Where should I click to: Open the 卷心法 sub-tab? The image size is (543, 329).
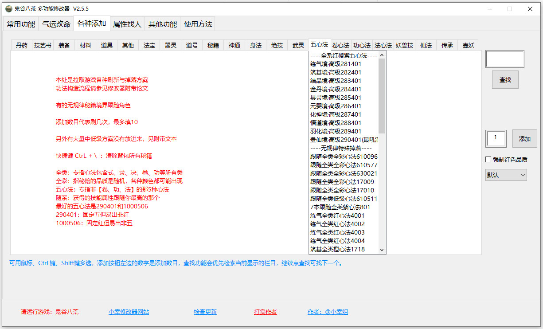[x=341, y=45]
